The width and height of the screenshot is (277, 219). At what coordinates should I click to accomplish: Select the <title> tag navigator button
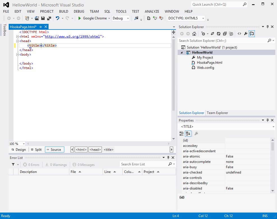(x=108, y=150)
